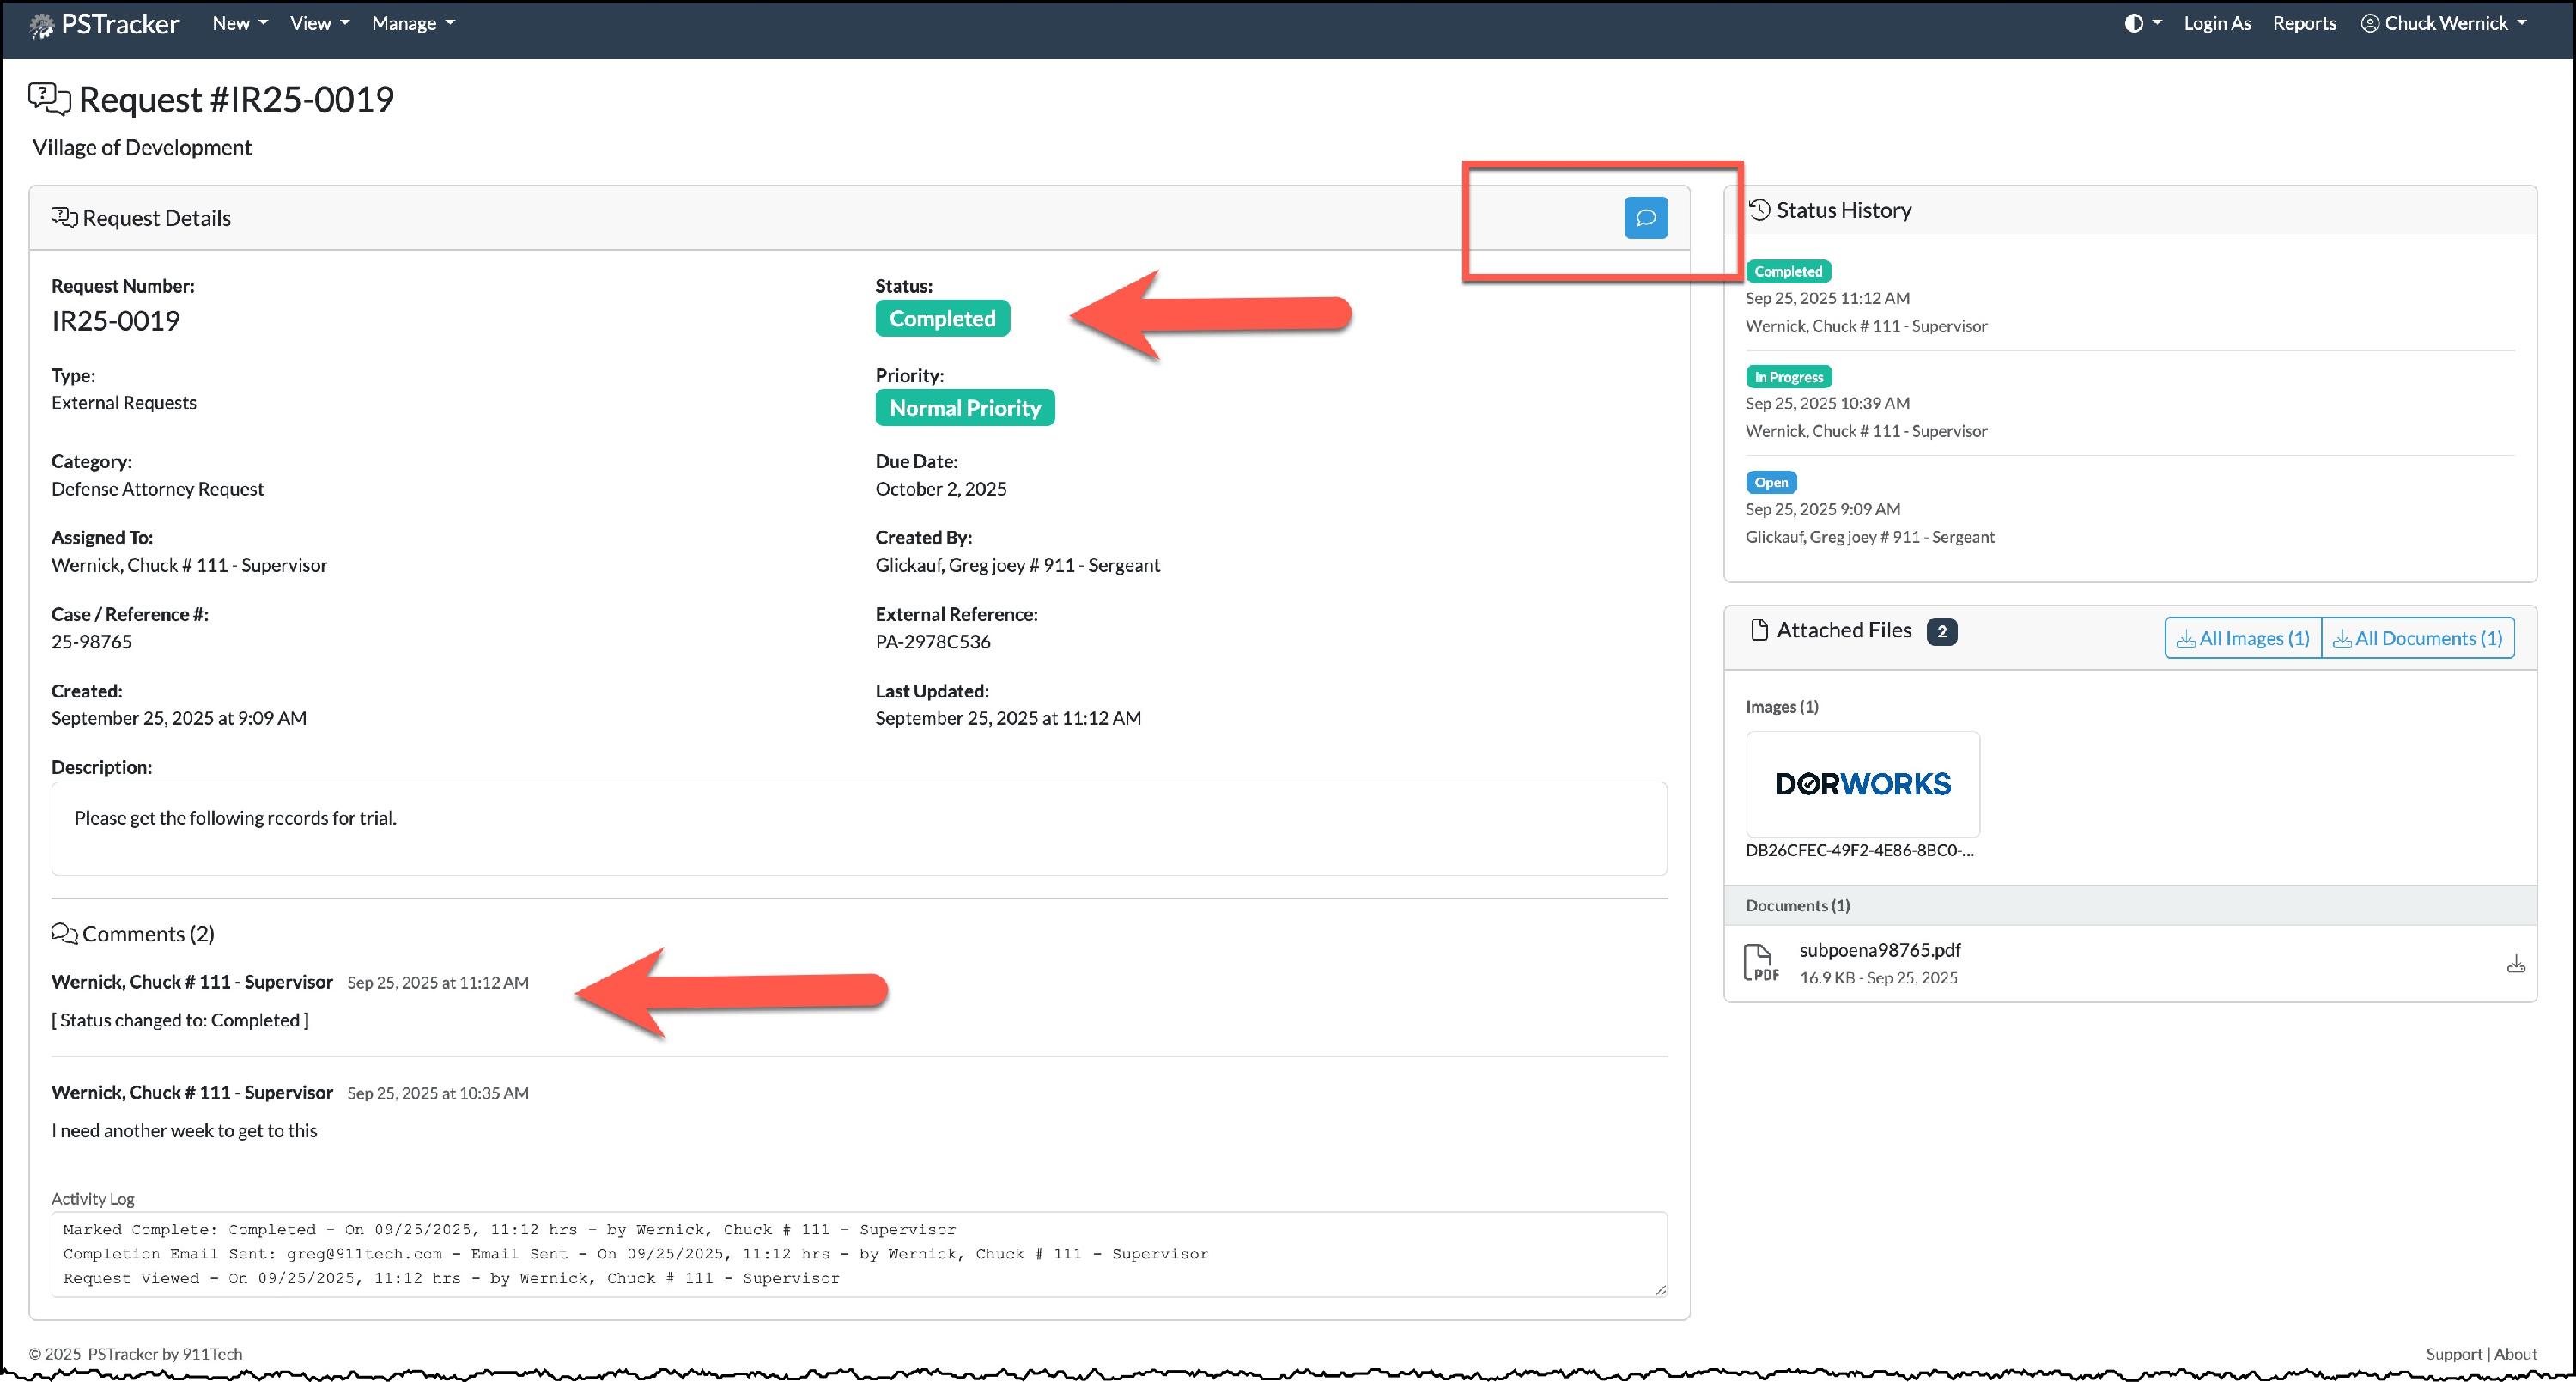
Task: Open the Chuck Wernick user menu
Action: click(x=2444, y=23)
